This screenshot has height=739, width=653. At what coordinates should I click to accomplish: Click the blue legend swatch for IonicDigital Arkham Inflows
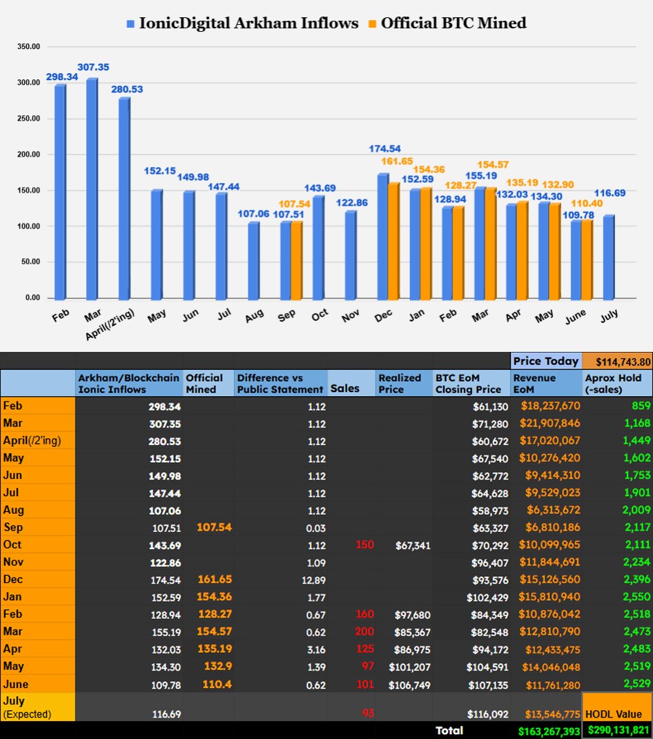click(130, 23)
